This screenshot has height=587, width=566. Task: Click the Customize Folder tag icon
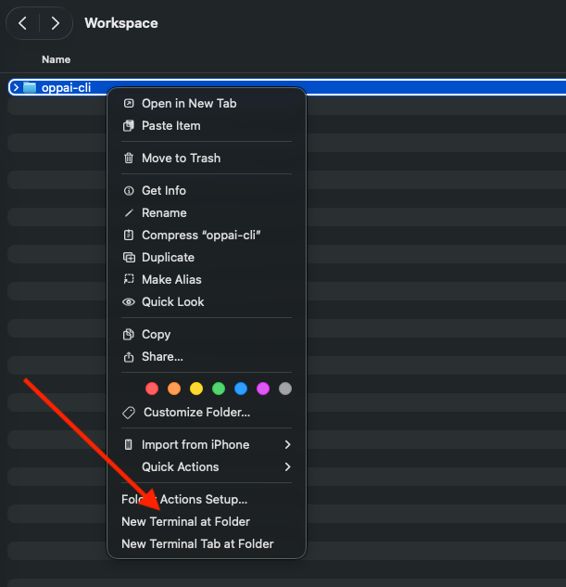click(129, 413)
